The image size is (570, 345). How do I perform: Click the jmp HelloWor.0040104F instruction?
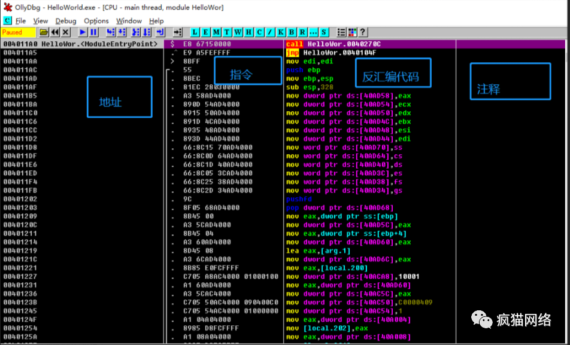click(x=331, y=53)
